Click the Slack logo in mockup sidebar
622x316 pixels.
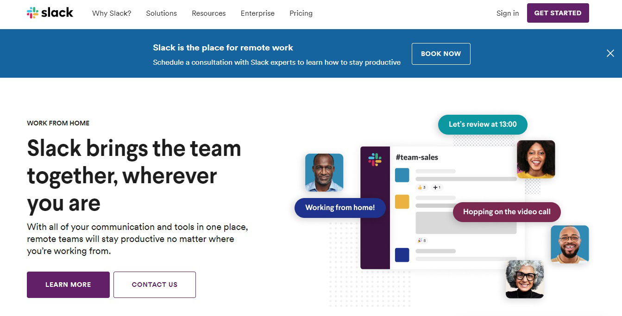pyautogui.click(x=375, y=160)
